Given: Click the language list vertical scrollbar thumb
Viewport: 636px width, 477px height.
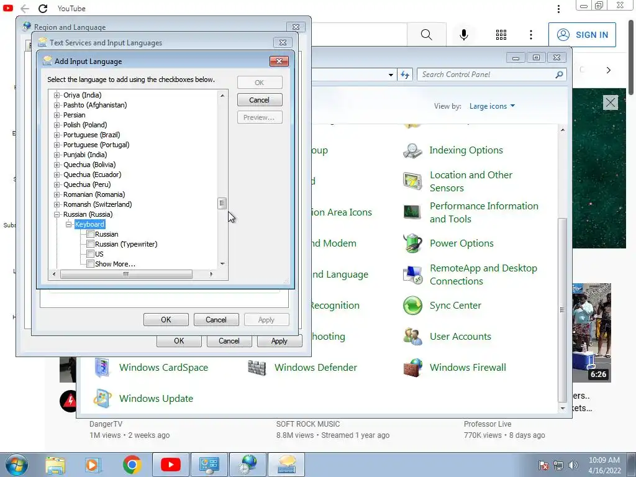Looking at the screenshot, I should (x=222, y=203).
